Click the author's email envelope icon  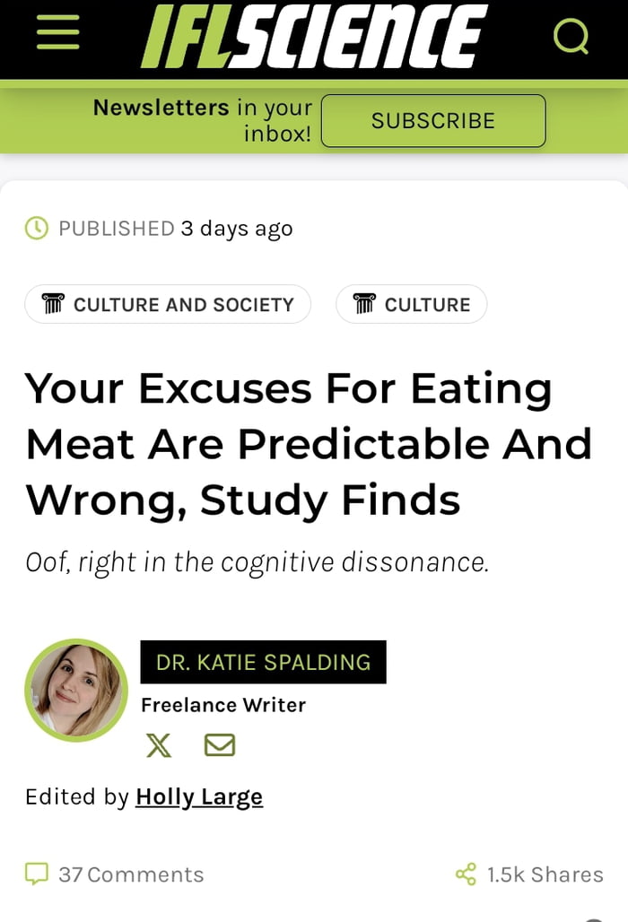coord(220,745)
